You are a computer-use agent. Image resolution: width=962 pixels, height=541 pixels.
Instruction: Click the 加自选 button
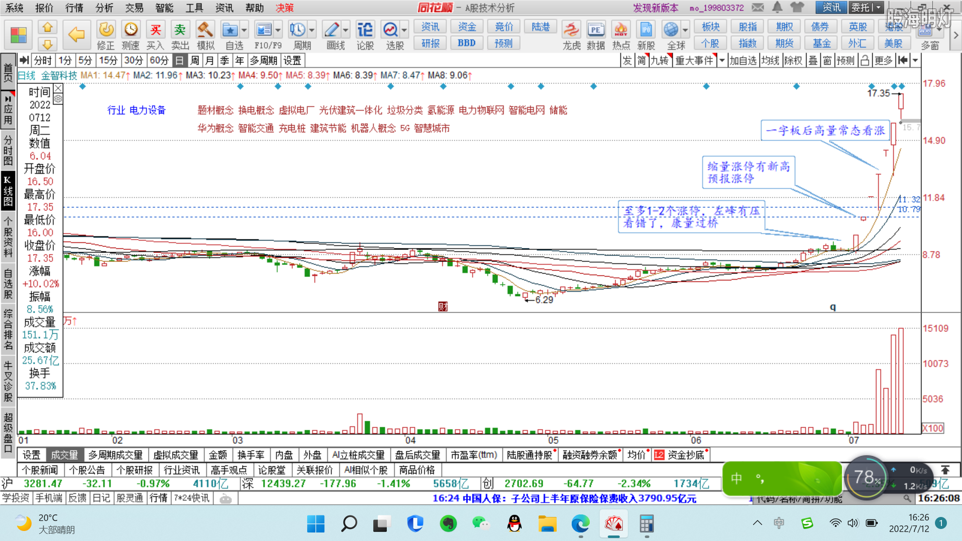[743, 61]
